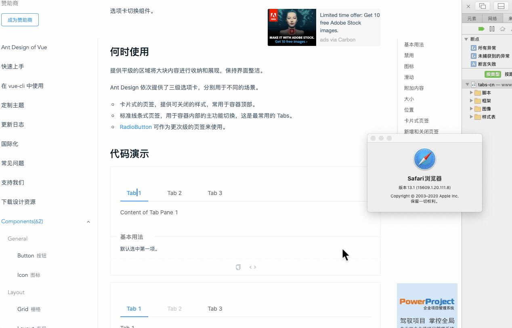Collapse the Components(62) menu chevron
Screen dimensions: 512x328
pyautogui.click(x=88, y=222)
